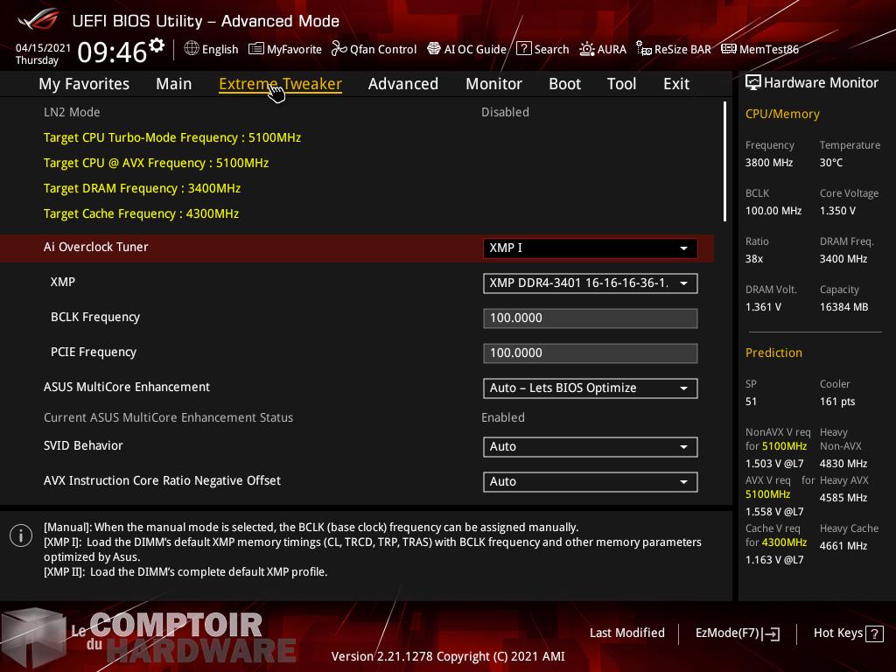Open AURA lighting settings
This screenshot has width=896, height=672.
[x=603, y=49]
